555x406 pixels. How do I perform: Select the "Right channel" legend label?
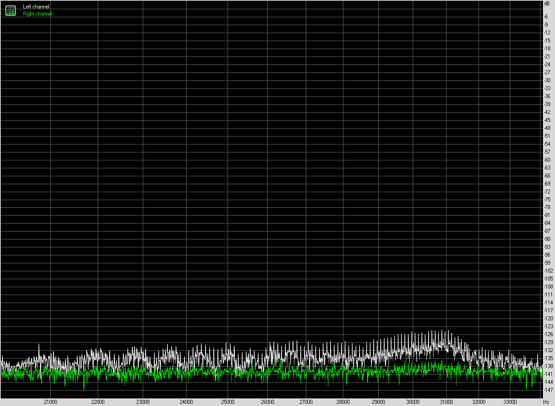(38, 14)
